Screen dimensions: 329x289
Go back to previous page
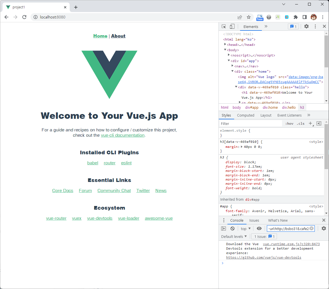point(6,17)
